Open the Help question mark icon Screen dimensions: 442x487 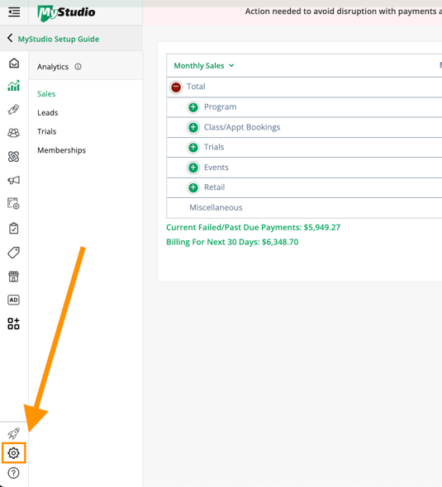(x=13, y=473)
